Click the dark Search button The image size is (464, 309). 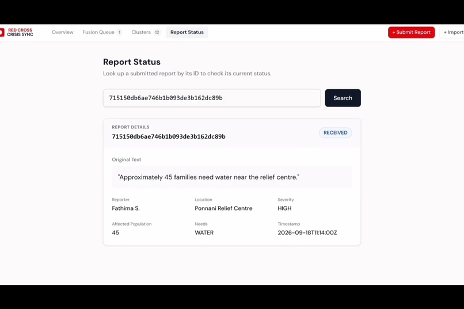(343, 98)
